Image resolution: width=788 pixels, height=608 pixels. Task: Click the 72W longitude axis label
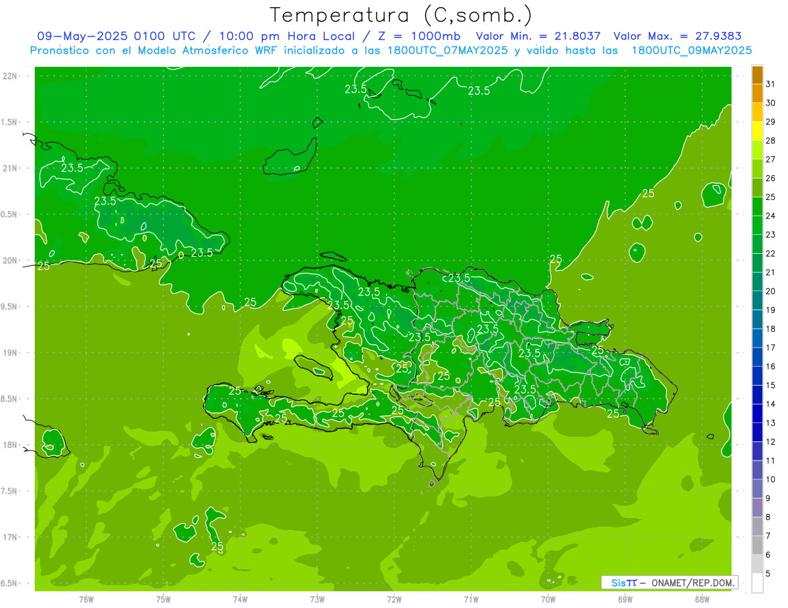[394, 599]
